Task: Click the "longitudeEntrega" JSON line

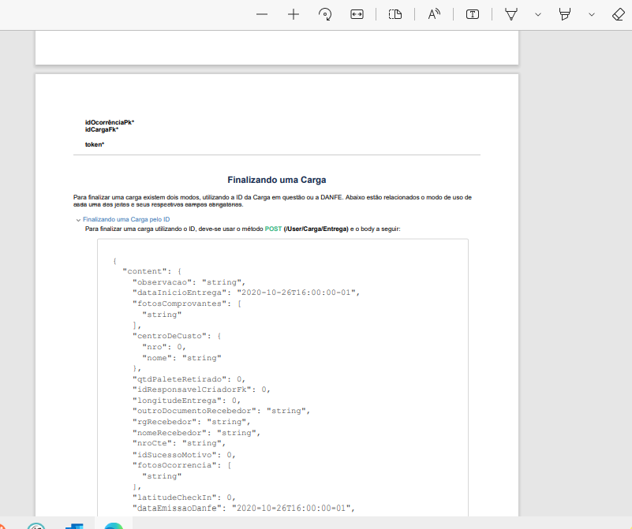Action: point(186,400)
